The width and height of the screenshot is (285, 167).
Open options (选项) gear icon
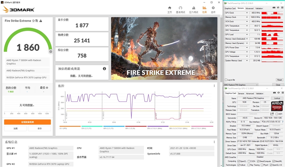[213, 8]
